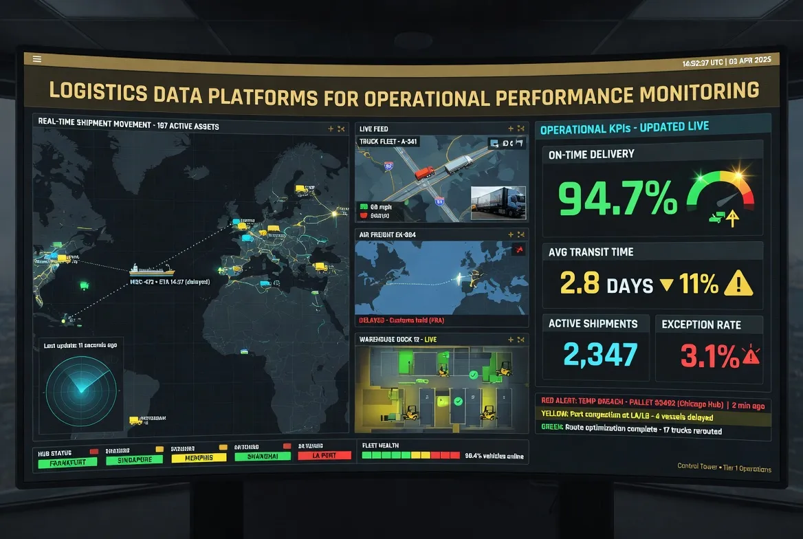Select the ship icon labeled MSC-472 on the map

pyautogui.click(x=151, y=272)
